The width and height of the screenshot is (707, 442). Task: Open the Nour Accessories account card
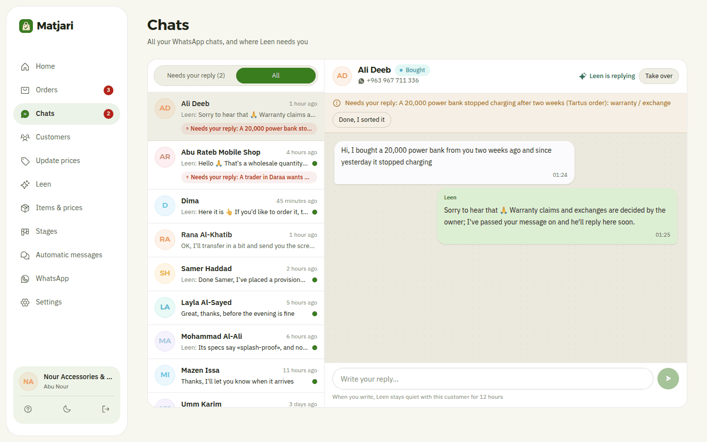pos(67,382)
